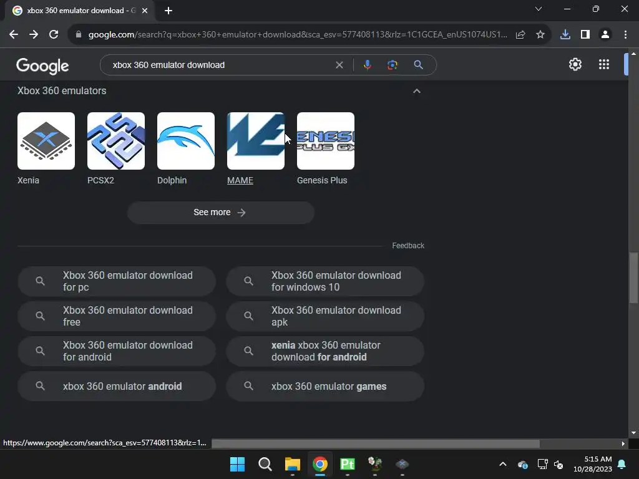The image size is (639, 479).
Task: Focus the Google search input field
Action: [x=220, y=65]
